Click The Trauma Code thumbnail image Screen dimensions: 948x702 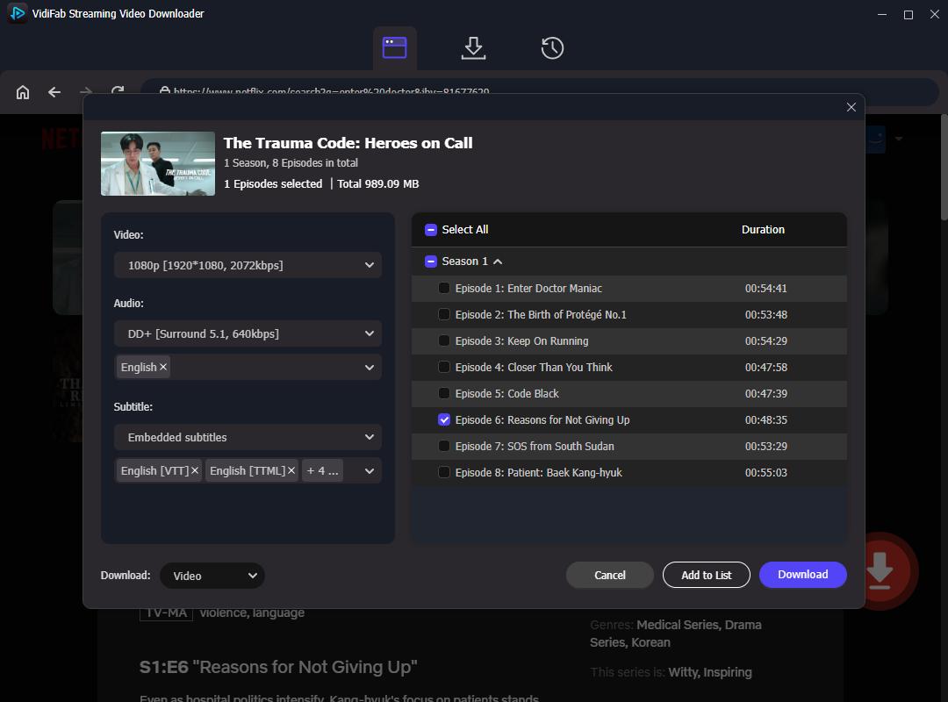158,164
